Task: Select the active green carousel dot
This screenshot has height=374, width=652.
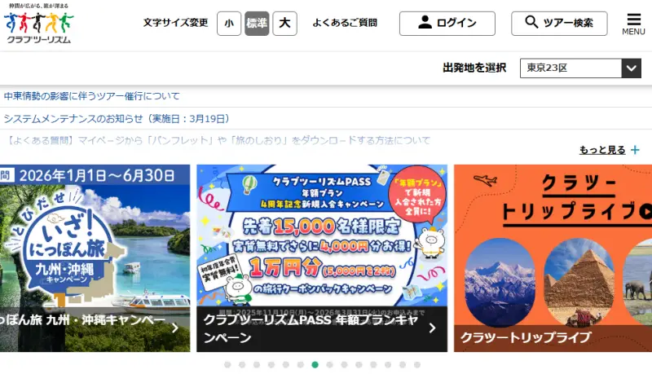Action: coord(315,365)
